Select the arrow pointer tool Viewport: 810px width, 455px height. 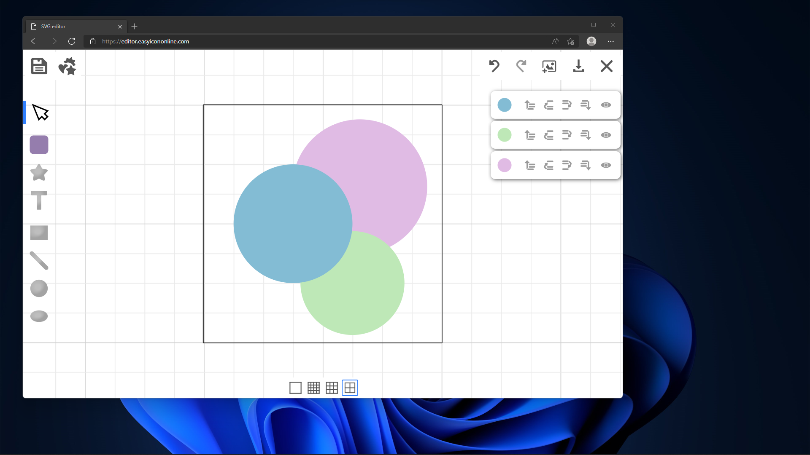click(x=40, y=112)
